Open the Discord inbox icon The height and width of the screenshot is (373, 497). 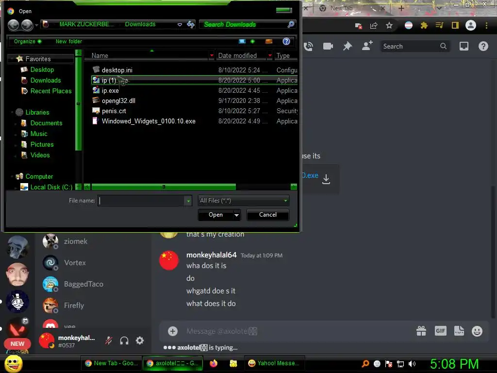pos(464,46)
